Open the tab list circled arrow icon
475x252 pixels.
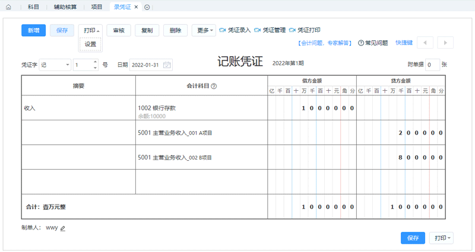[x=147, y=7]
